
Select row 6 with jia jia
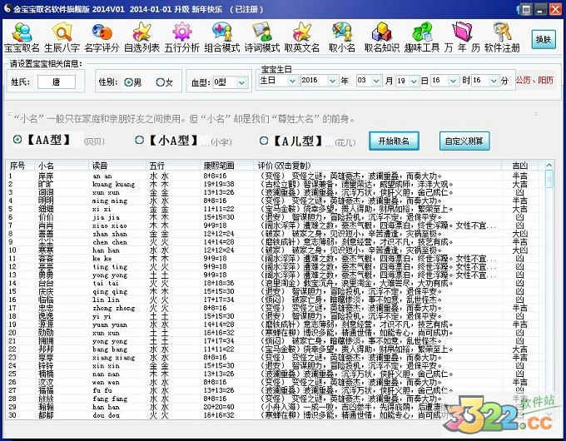coord(276,217)
